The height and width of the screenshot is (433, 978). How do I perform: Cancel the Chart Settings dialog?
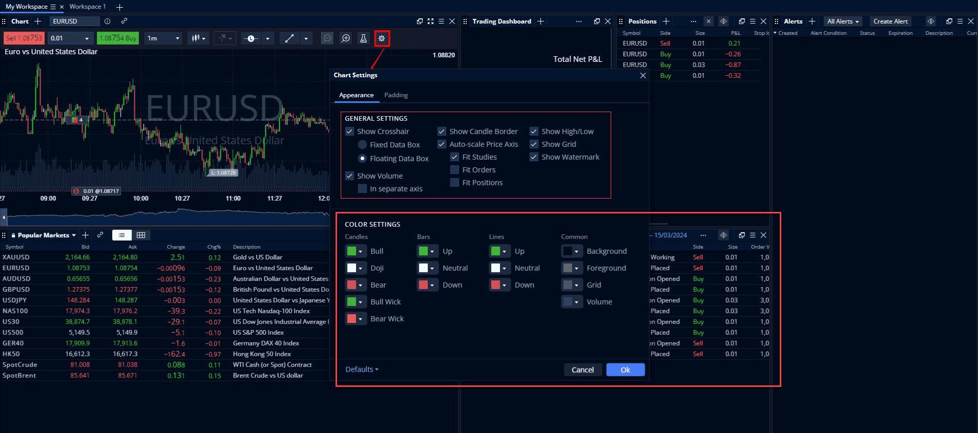tap(583, 370)
